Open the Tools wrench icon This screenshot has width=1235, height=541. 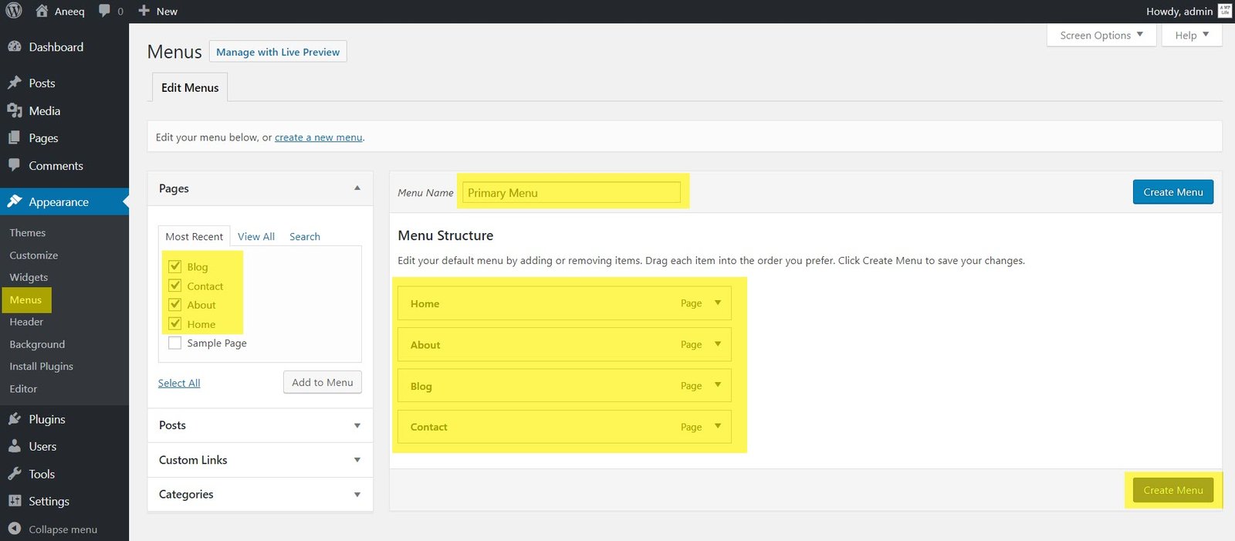click(15, 474)
